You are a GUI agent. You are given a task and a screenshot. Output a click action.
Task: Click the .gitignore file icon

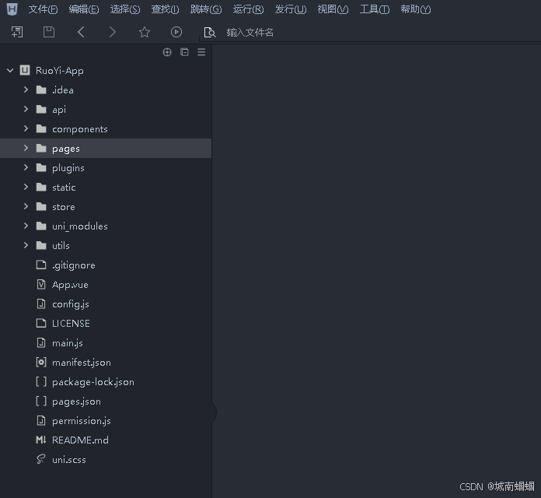41,265
